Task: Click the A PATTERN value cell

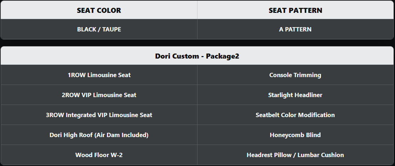Action: (295, 29)
